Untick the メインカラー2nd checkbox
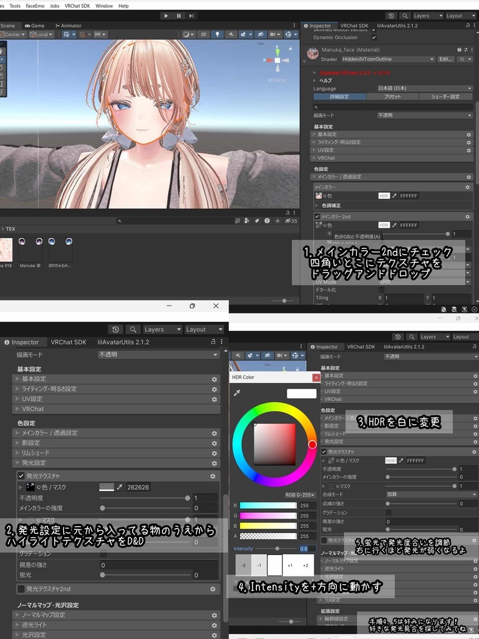 click(x=317, y=217)
